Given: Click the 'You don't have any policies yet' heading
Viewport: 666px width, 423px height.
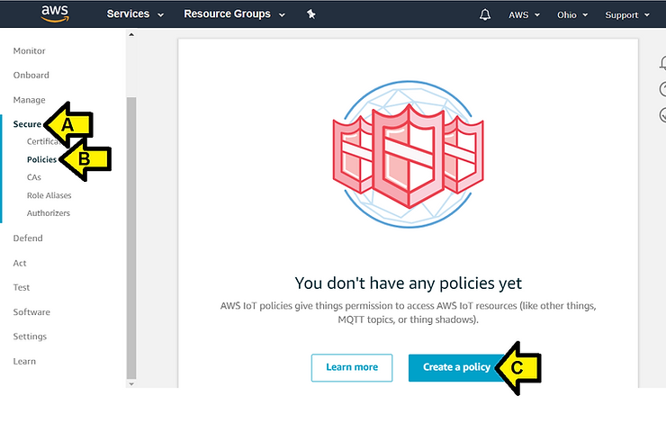Looking at the screenshot, I should pyautogui.click(x=409, y=283).
